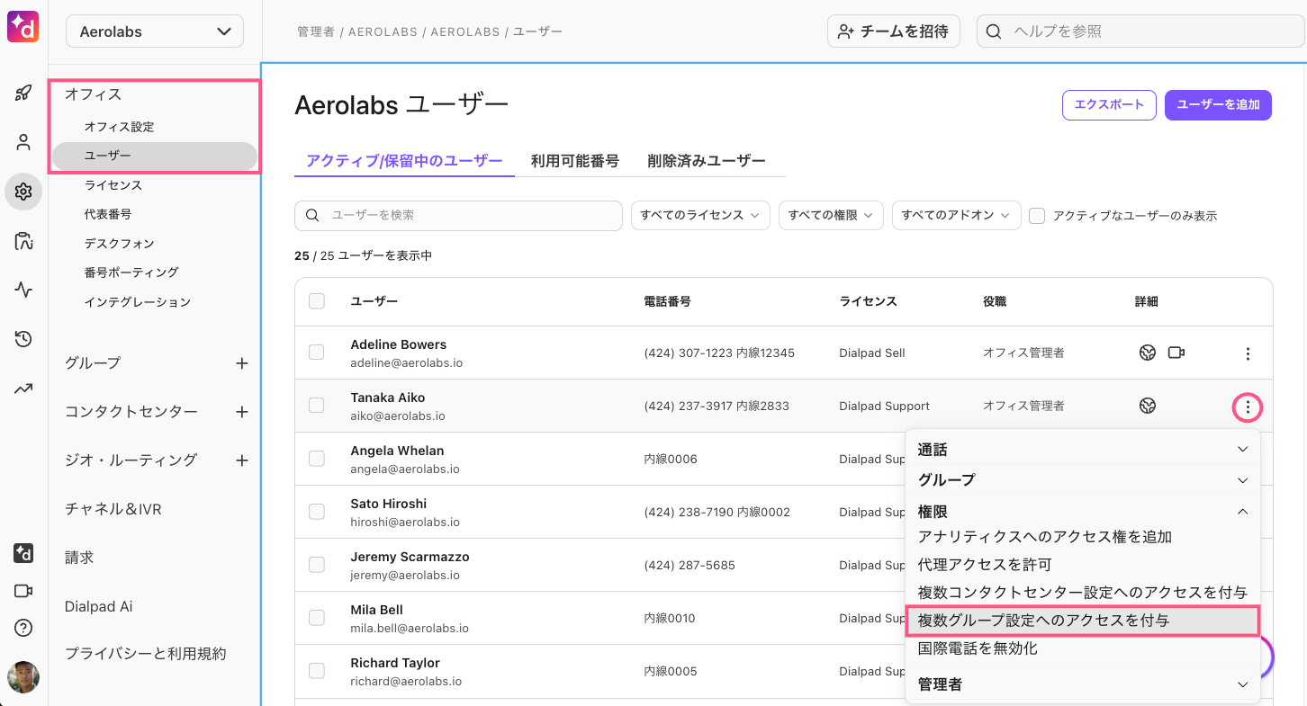Open チャネル&IVR in sidebar
Screen dimensions: 1307x706
(113, 509)
